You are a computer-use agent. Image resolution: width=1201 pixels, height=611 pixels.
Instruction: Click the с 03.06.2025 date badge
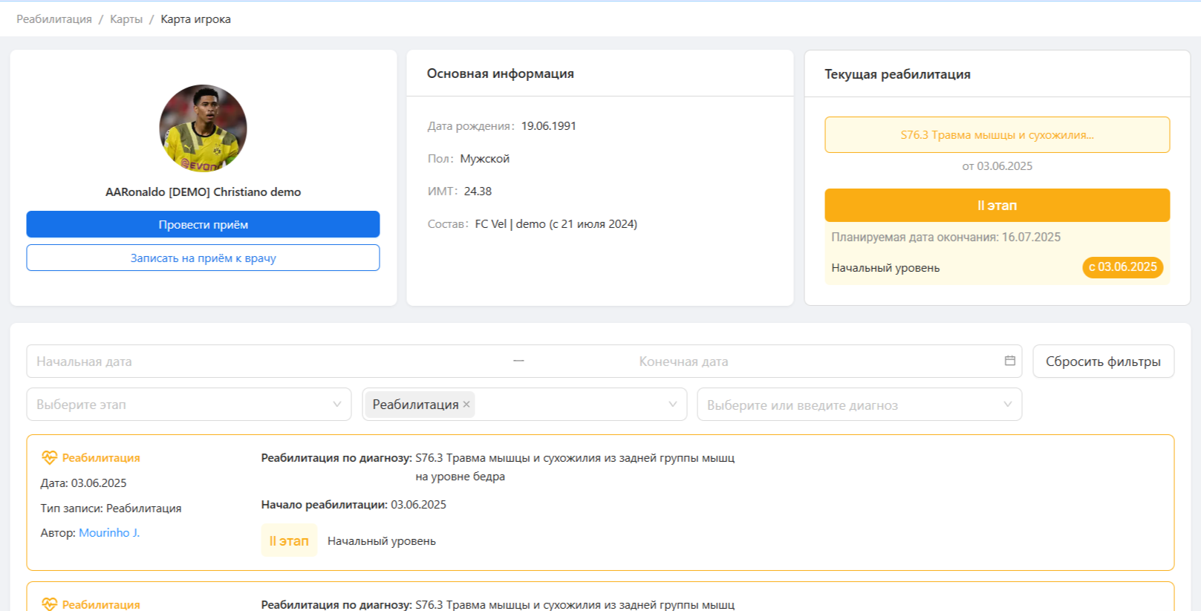click(1122, 267)
